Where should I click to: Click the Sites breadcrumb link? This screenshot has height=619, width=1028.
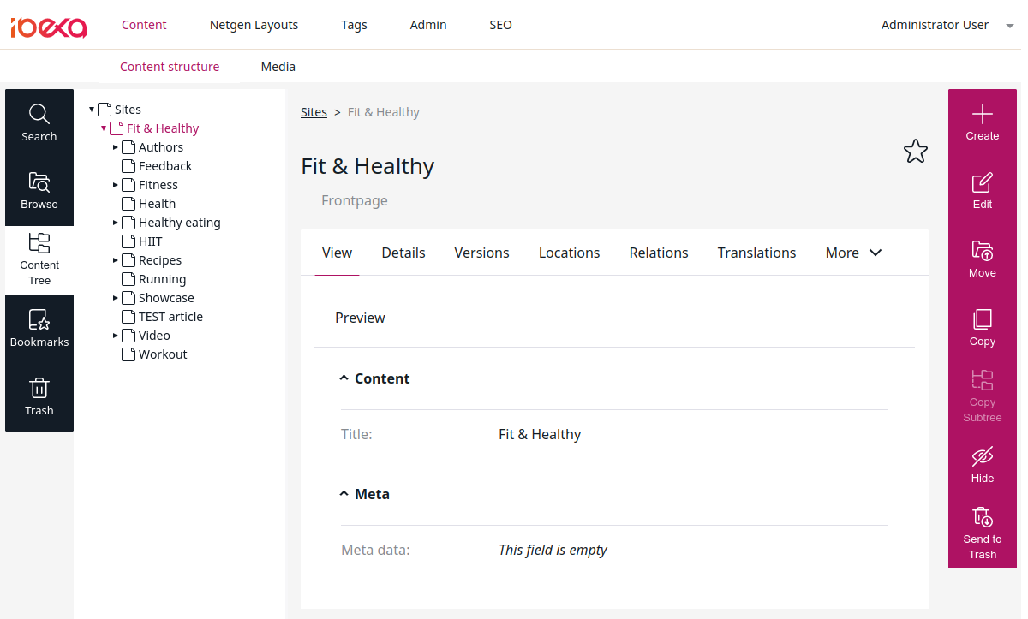314,112
